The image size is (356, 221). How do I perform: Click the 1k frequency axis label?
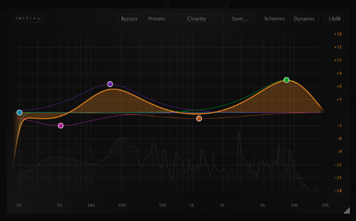pos(192,205)
